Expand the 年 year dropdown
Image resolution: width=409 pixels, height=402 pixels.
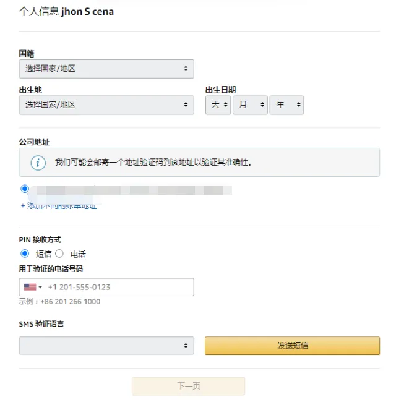coord(286,105)
